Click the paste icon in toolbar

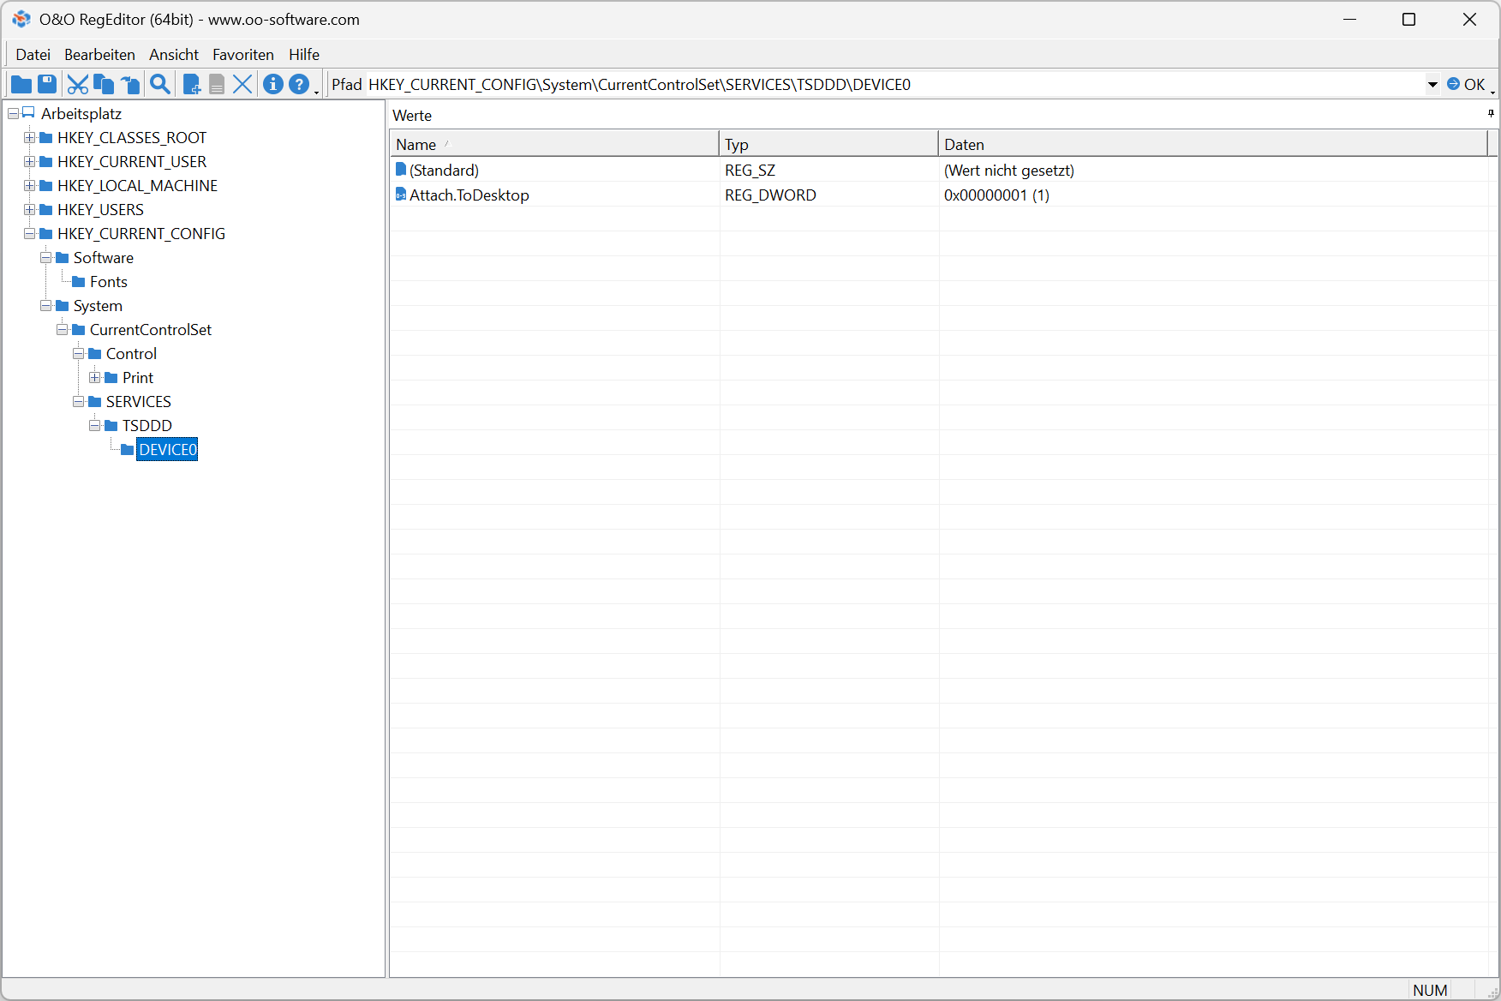tap(130, 84)
